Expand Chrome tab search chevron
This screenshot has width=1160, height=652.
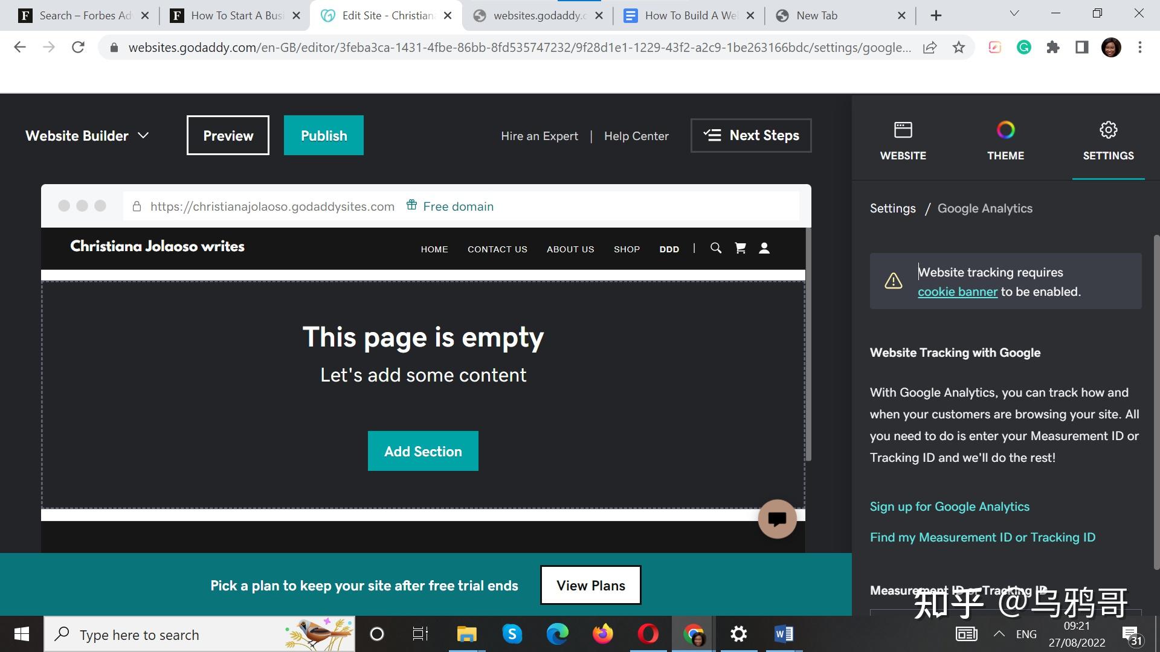tap(1014, 13)
